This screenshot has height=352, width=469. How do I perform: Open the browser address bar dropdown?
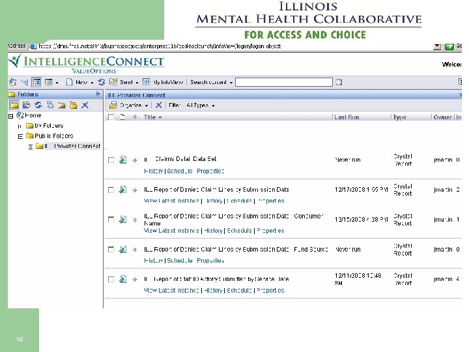pyautogui.click(x=437, y=46)
